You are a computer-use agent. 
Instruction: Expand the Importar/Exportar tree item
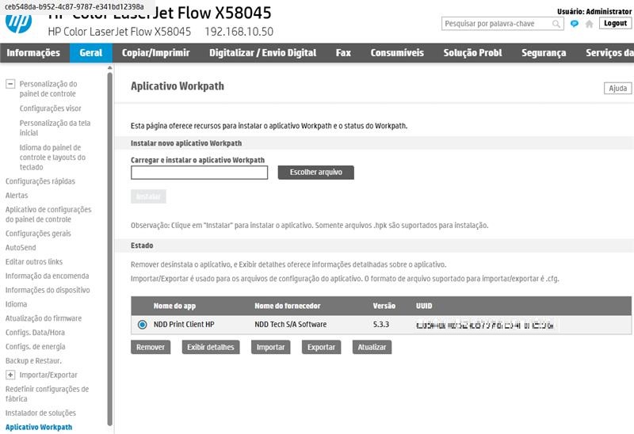tap(10, 375)
